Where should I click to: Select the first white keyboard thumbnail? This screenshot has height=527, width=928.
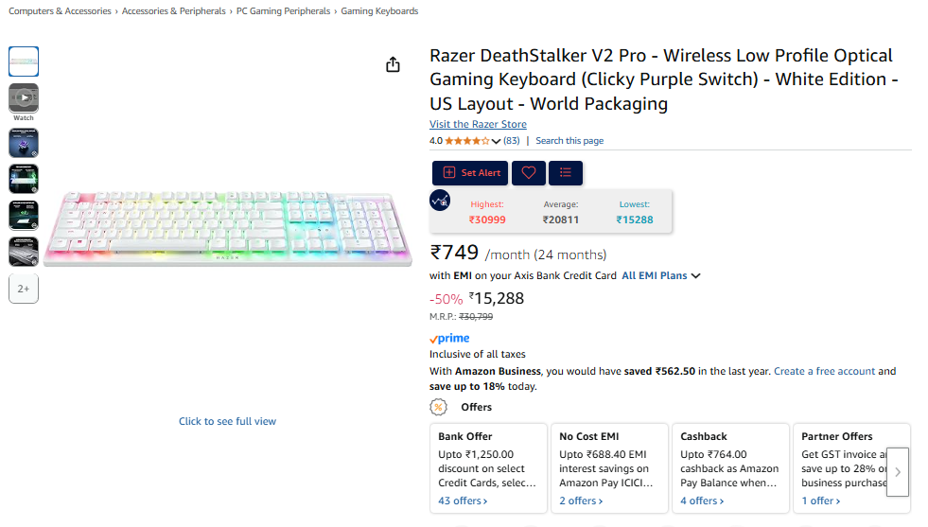pyautogui.click(x=24, y=61)
